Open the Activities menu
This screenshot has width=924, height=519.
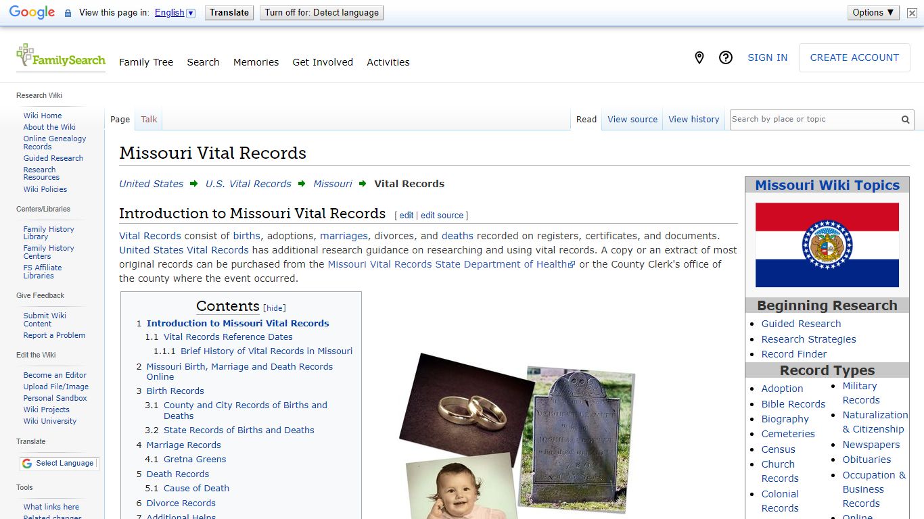click(388, 62)
